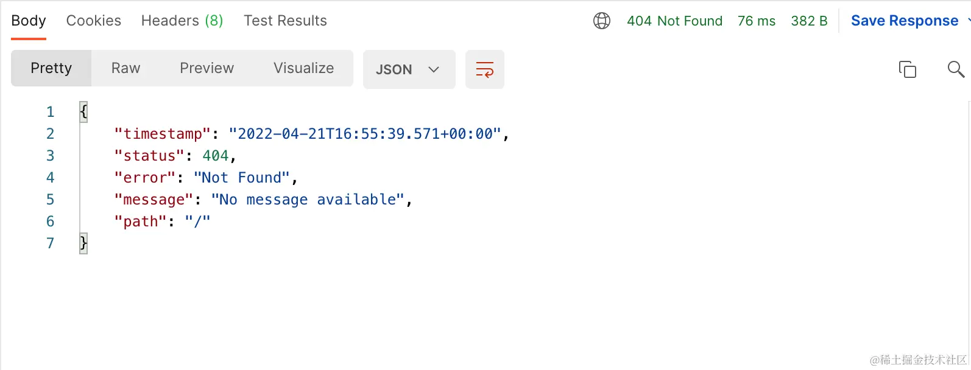Select the Test Results tab

coord(285,21)
